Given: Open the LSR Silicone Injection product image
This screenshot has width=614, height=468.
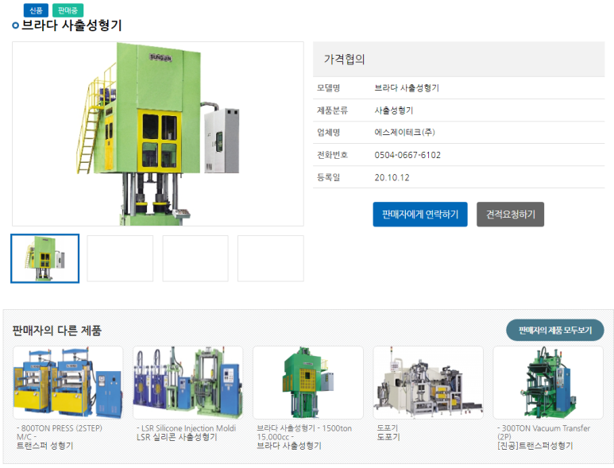Looking at the screenshot, I should [188, 383].
